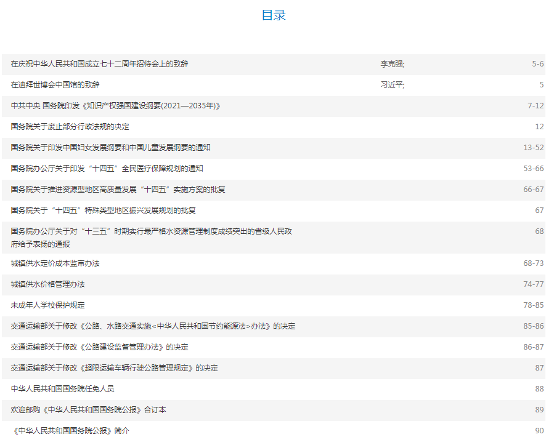Open 交通运输部节约能源法办法修改决定 entry
This screenshot has width=554, height=445.
point(153,326)
